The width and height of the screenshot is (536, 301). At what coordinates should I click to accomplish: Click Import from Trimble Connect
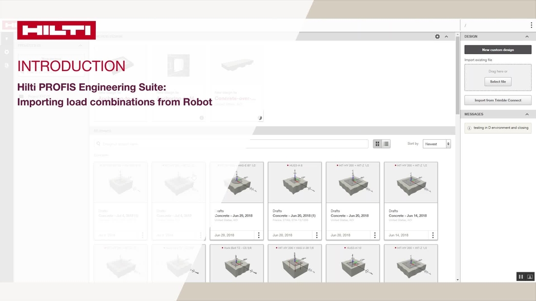pos(497,100)
